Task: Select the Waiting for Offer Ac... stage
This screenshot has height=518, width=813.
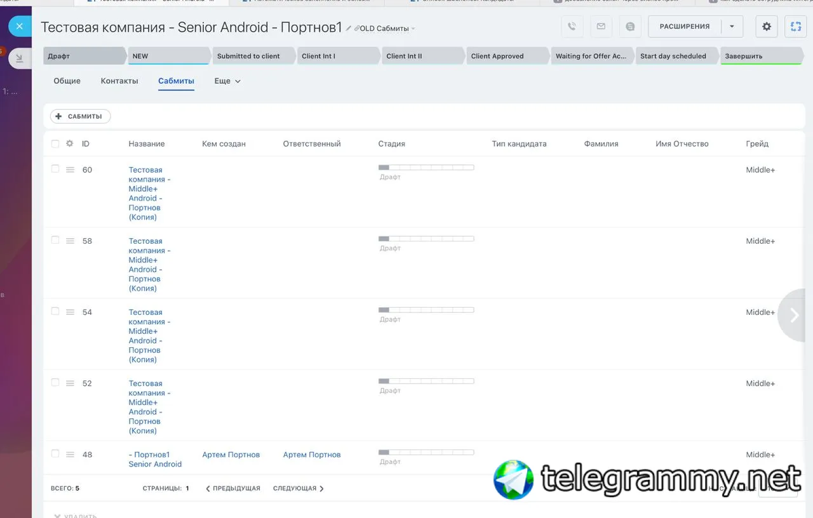Action: point(592,56)
